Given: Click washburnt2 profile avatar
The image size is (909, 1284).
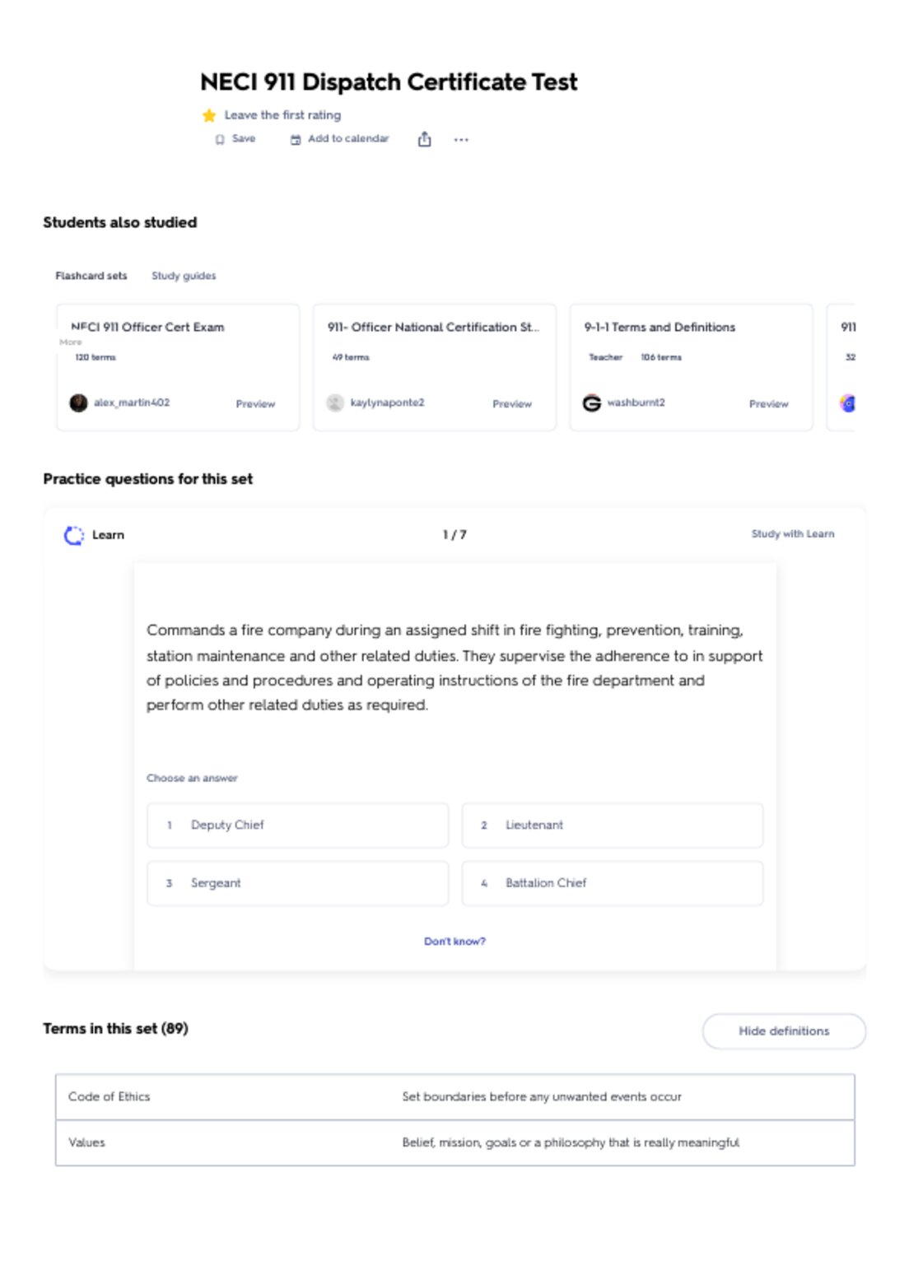Looking at the screenshot, I should [592, 402].
